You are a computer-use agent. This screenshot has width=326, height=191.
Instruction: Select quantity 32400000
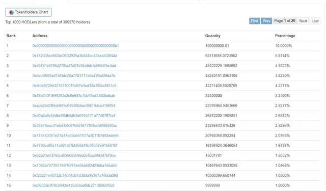tap(213, 96)
